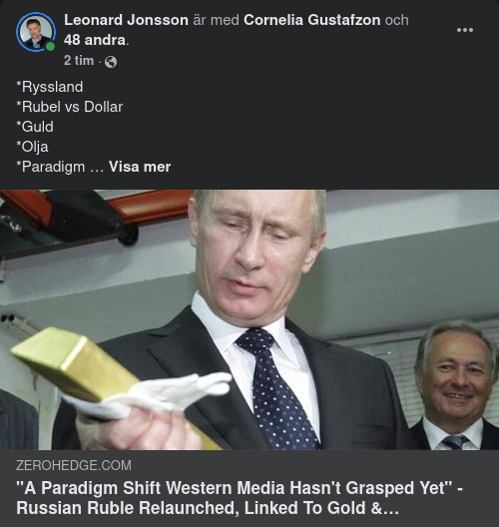Expand the post with Visa mer
Image resolution: width=499 pixels, height=527 pixels.
coord(140,167)
